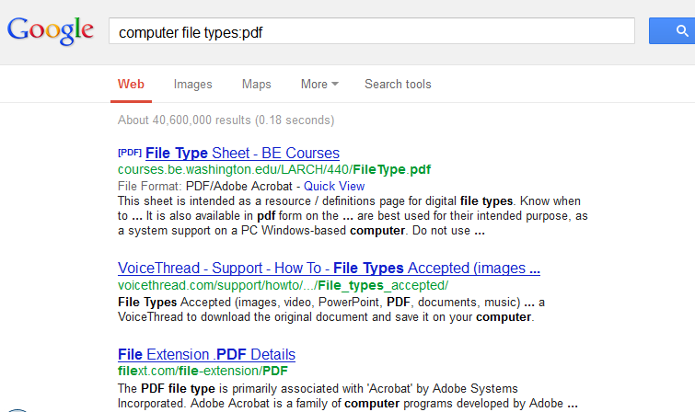Select the Web tab
695x412 pixels.
pyautogui.click(x=131, y=85)
